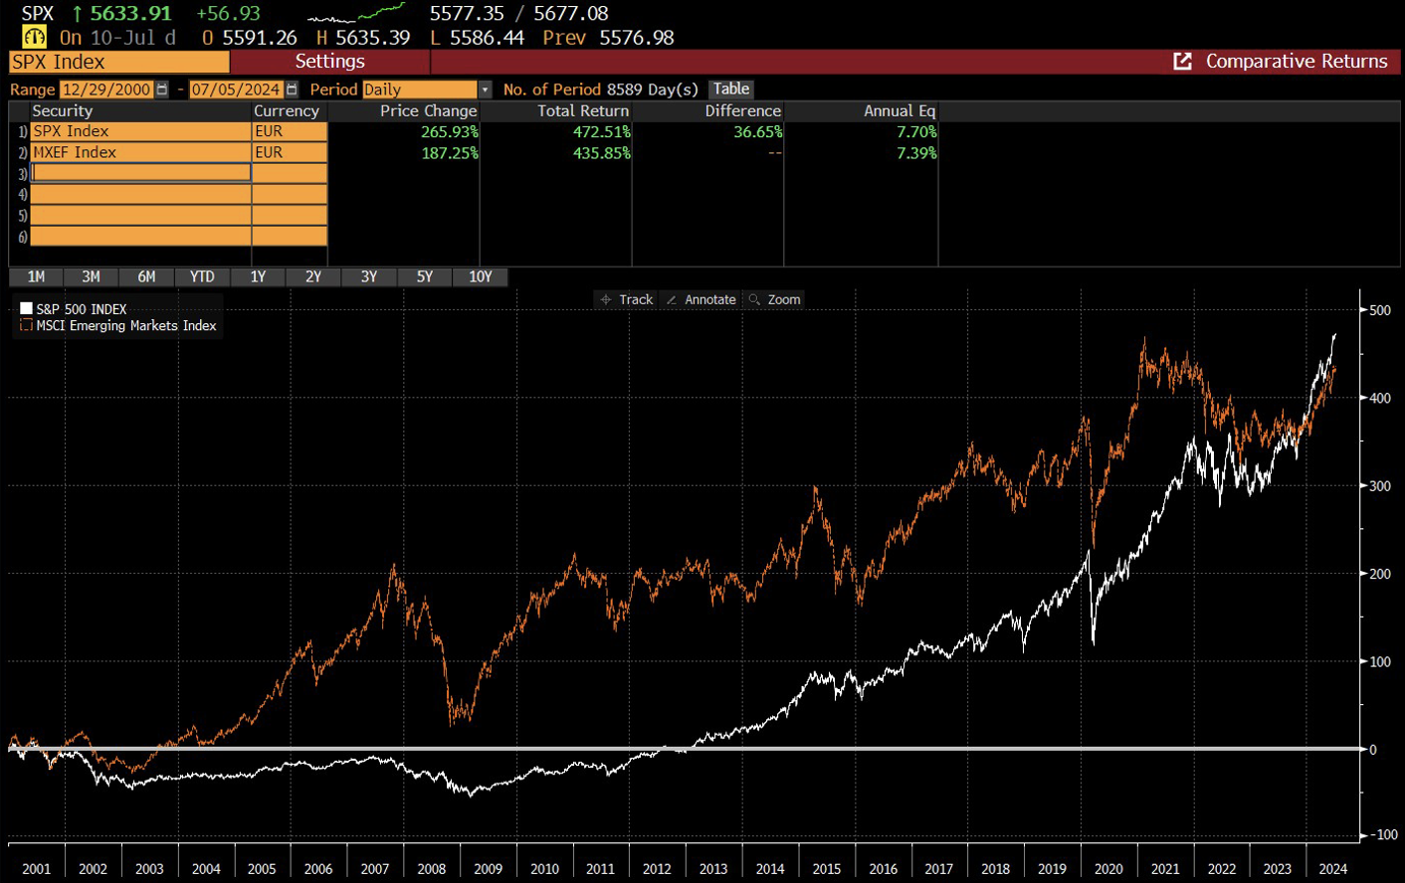Viewport: 1405px width, 883px height.
Task: Click empty security field in row 5
Action: [140, 215]
